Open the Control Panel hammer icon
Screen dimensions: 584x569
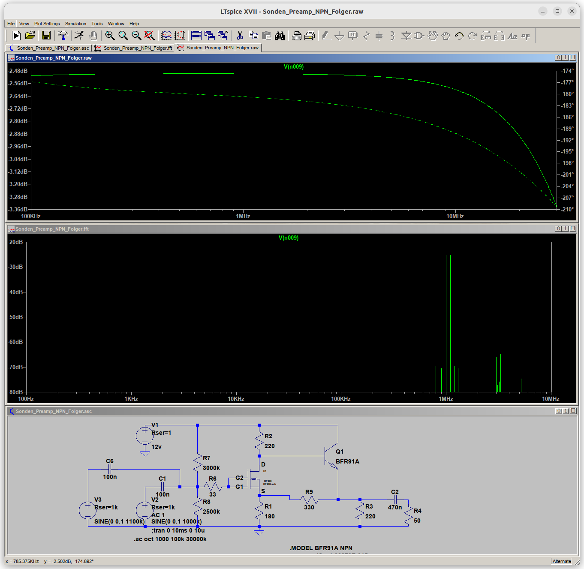[x=63, y=36]
